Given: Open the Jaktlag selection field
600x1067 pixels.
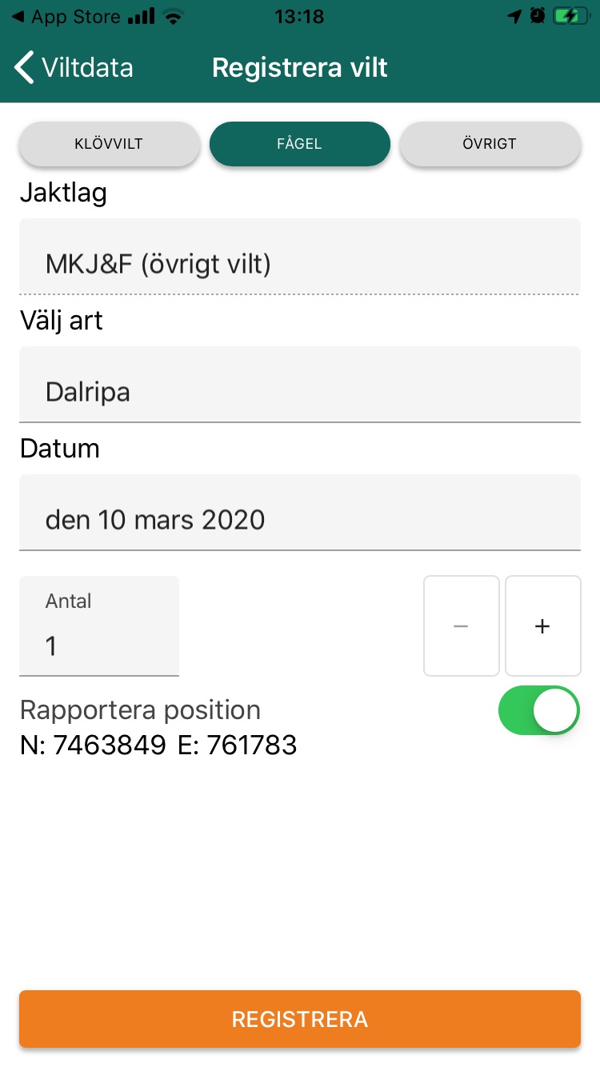Looking at the screenshot, I should [x=300, y=257].
